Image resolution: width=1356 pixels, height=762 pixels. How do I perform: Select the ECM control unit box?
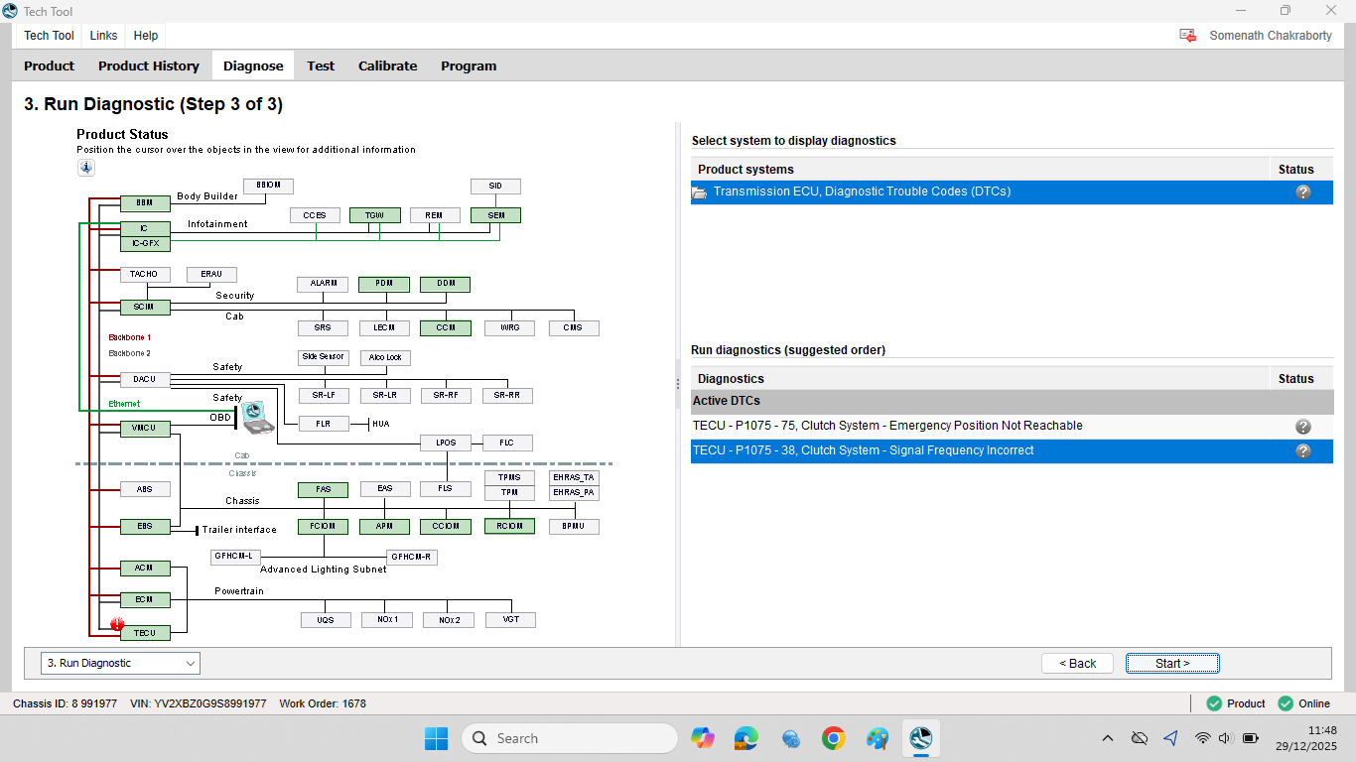click(145, 600)
